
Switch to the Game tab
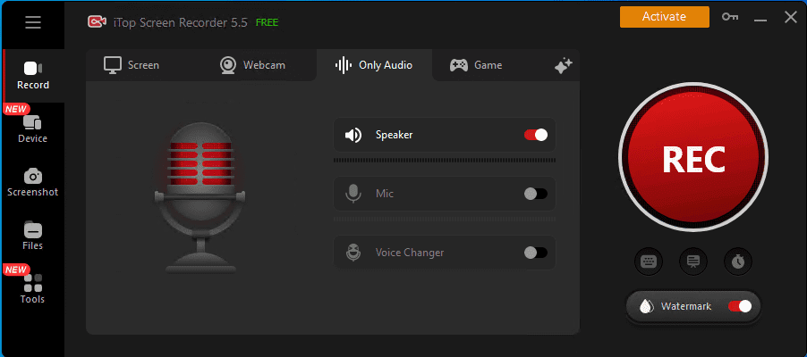click(476, 65)
